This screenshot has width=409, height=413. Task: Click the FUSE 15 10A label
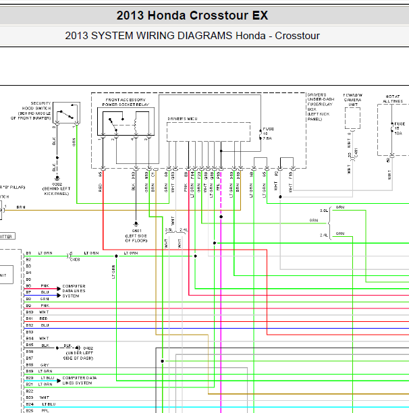tap(400, 128)
